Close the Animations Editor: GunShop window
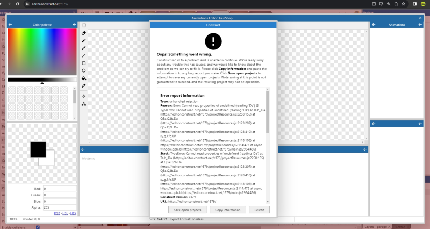Viewport: 430px width, 229px height. [x=420, y=18]
